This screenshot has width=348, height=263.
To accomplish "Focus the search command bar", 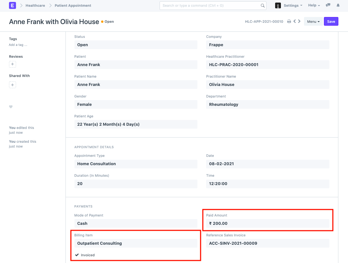I will pyautogui.click(x=210, y=5).
